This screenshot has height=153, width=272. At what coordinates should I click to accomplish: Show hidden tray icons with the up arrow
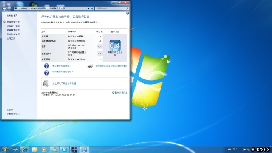(x=240, y=150)
